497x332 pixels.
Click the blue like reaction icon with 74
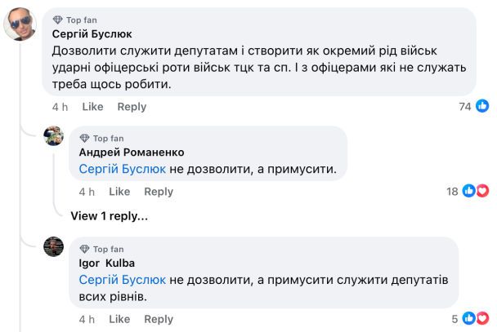coord(482,105)
